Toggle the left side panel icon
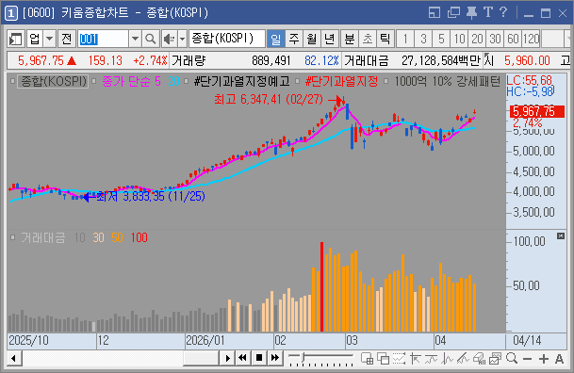The width and height of the screenshot is (574, 373). click(x=15, y=39)
